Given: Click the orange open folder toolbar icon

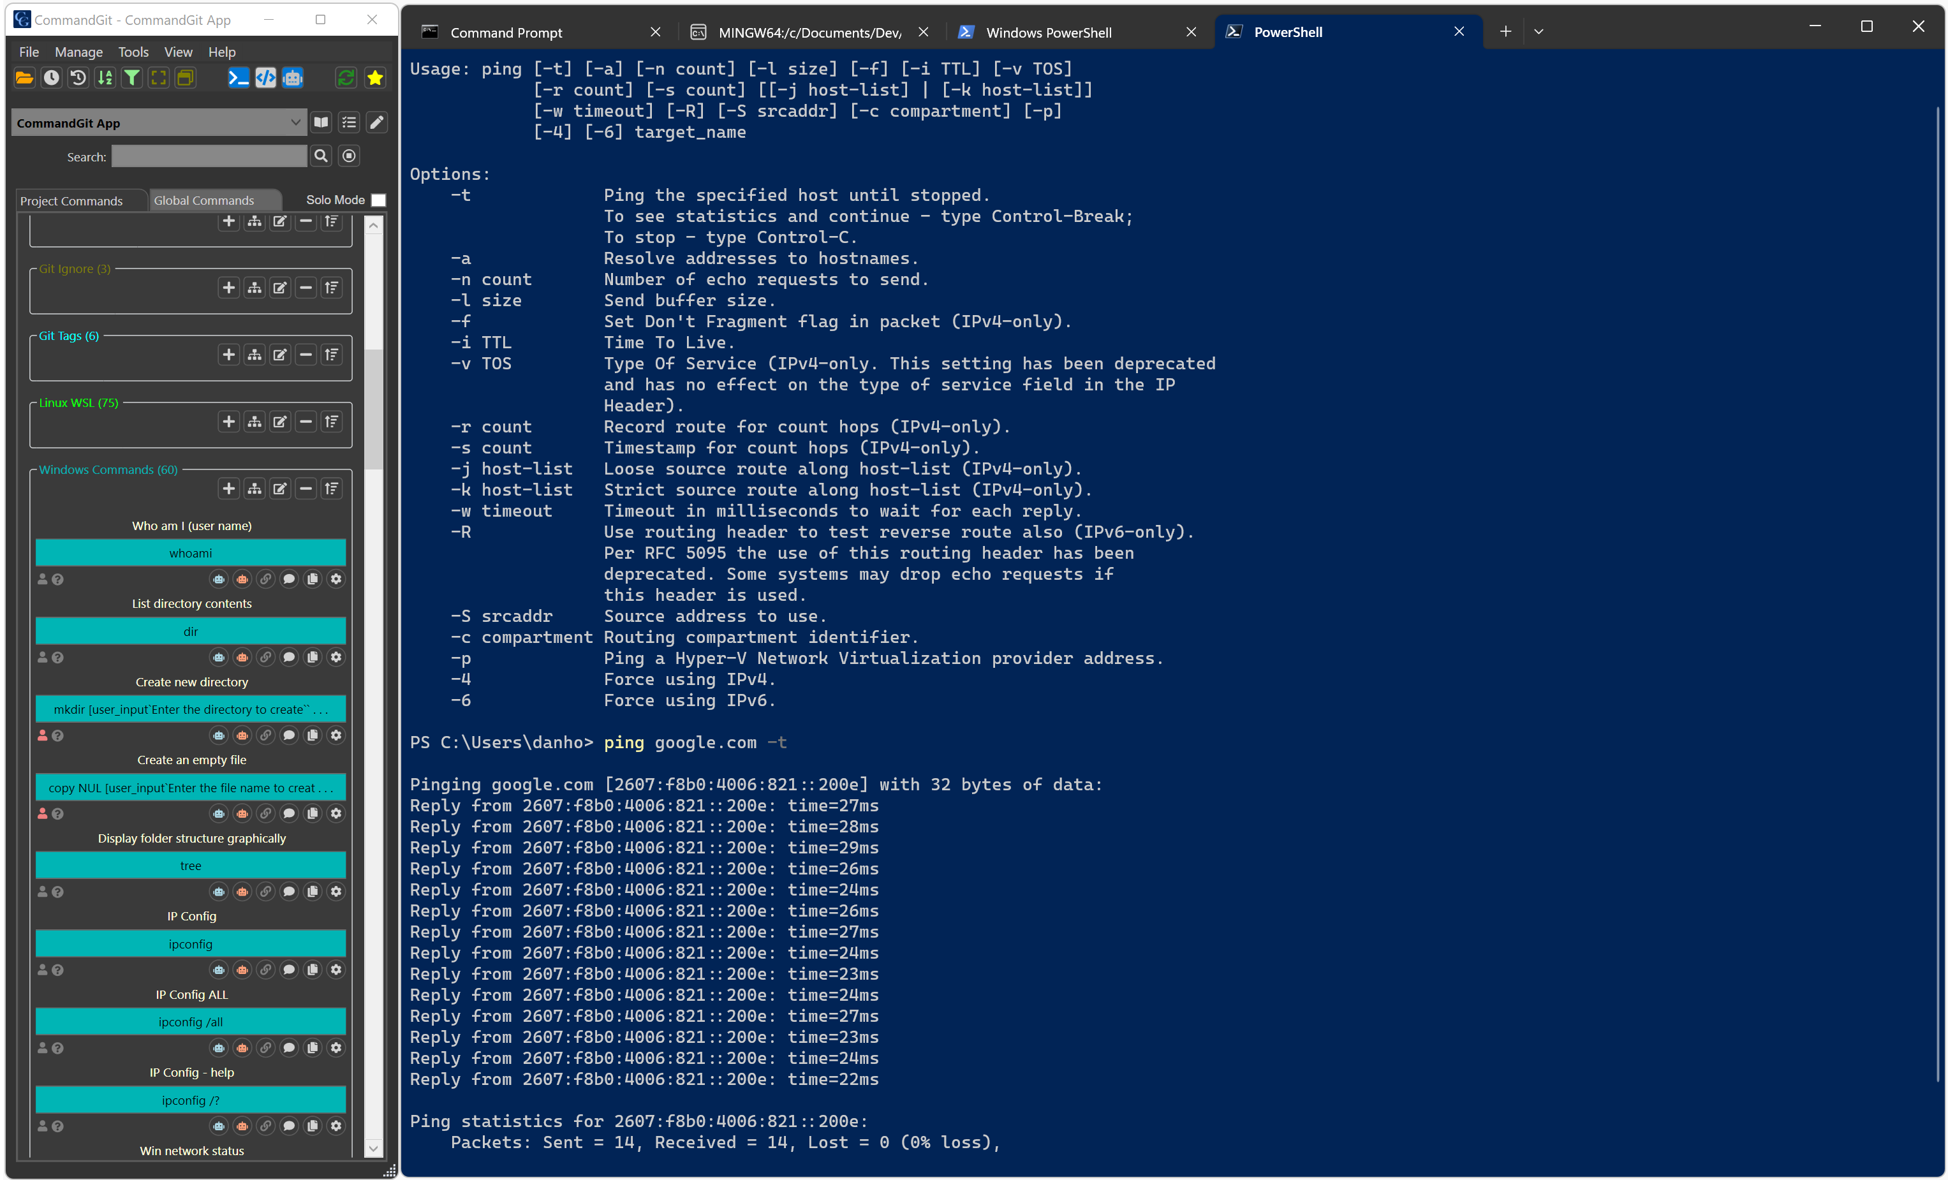Looking at the screenshot, I should [24, 77].
